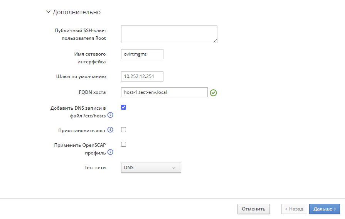Image resolution: width=345 pixels, height=219 pixels.
Task: Go back with the Назад button
Action: pos(294,209)
